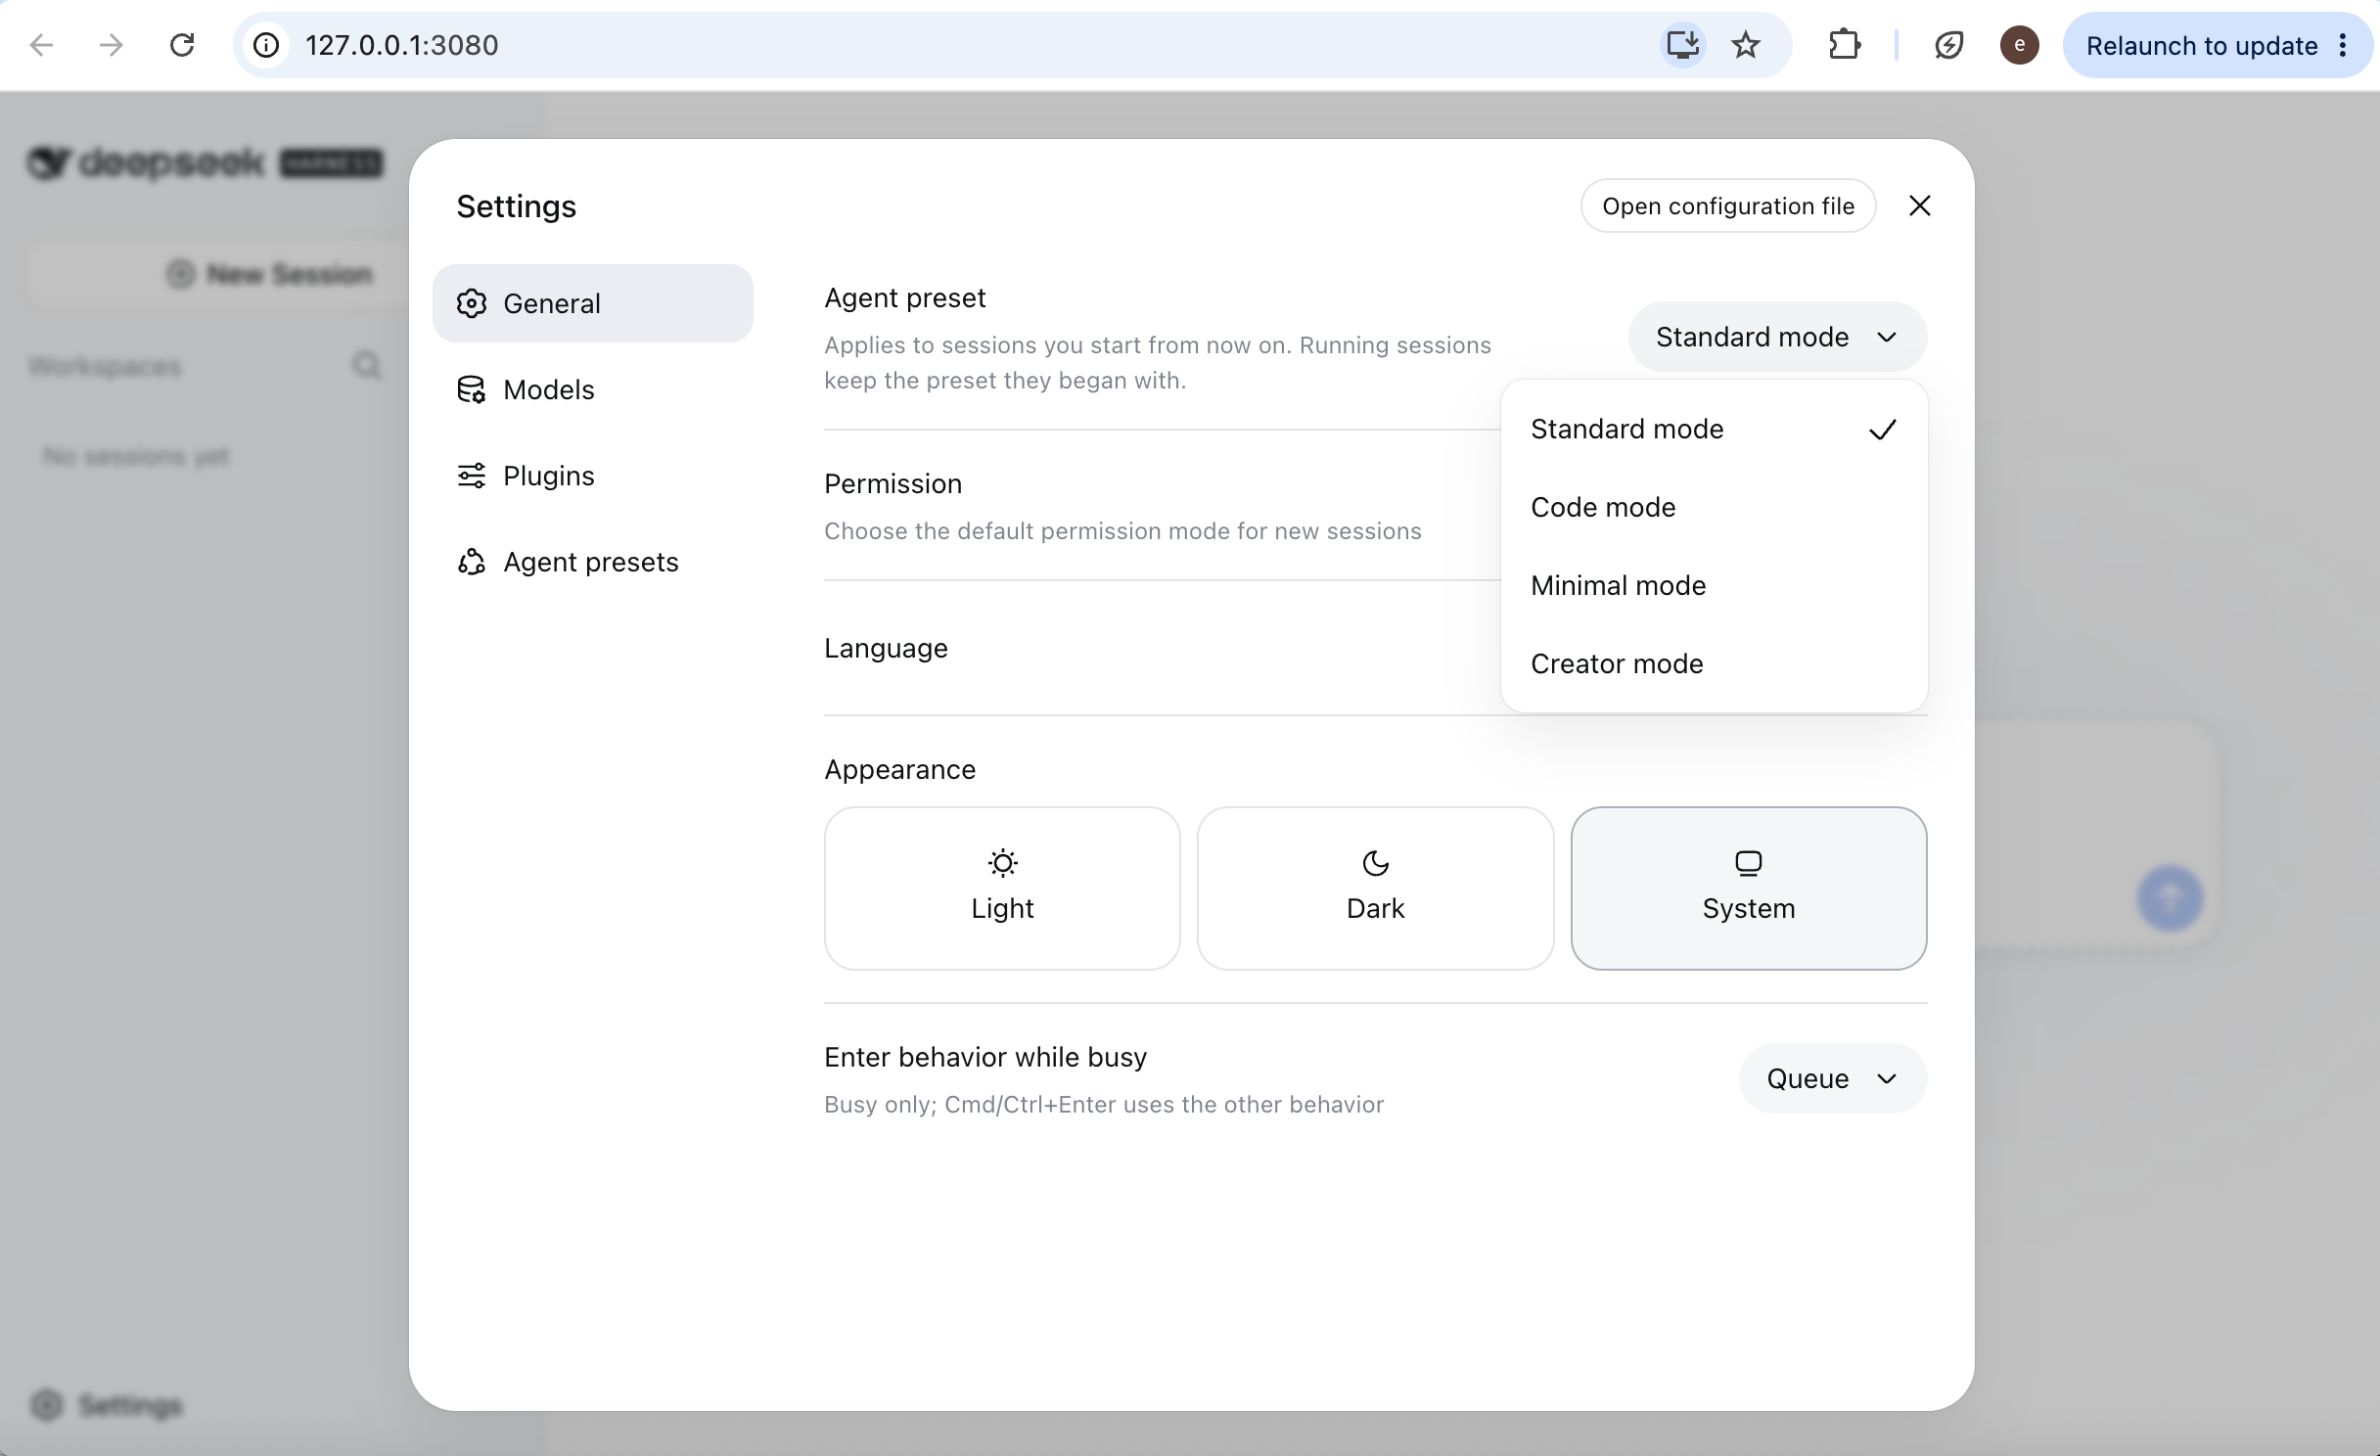Bookmark this page with the star icon

tap(1746, 45)
